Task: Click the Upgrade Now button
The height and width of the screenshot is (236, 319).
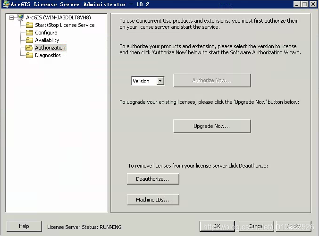Action: (x=212, y=126)
